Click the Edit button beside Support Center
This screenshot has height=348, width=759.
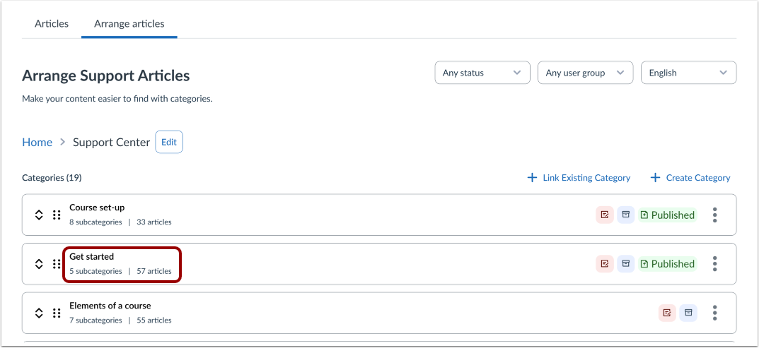pos(169,142)
